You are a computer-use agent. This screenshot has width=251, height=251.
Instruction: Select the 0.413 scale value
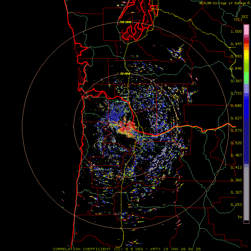236,168
